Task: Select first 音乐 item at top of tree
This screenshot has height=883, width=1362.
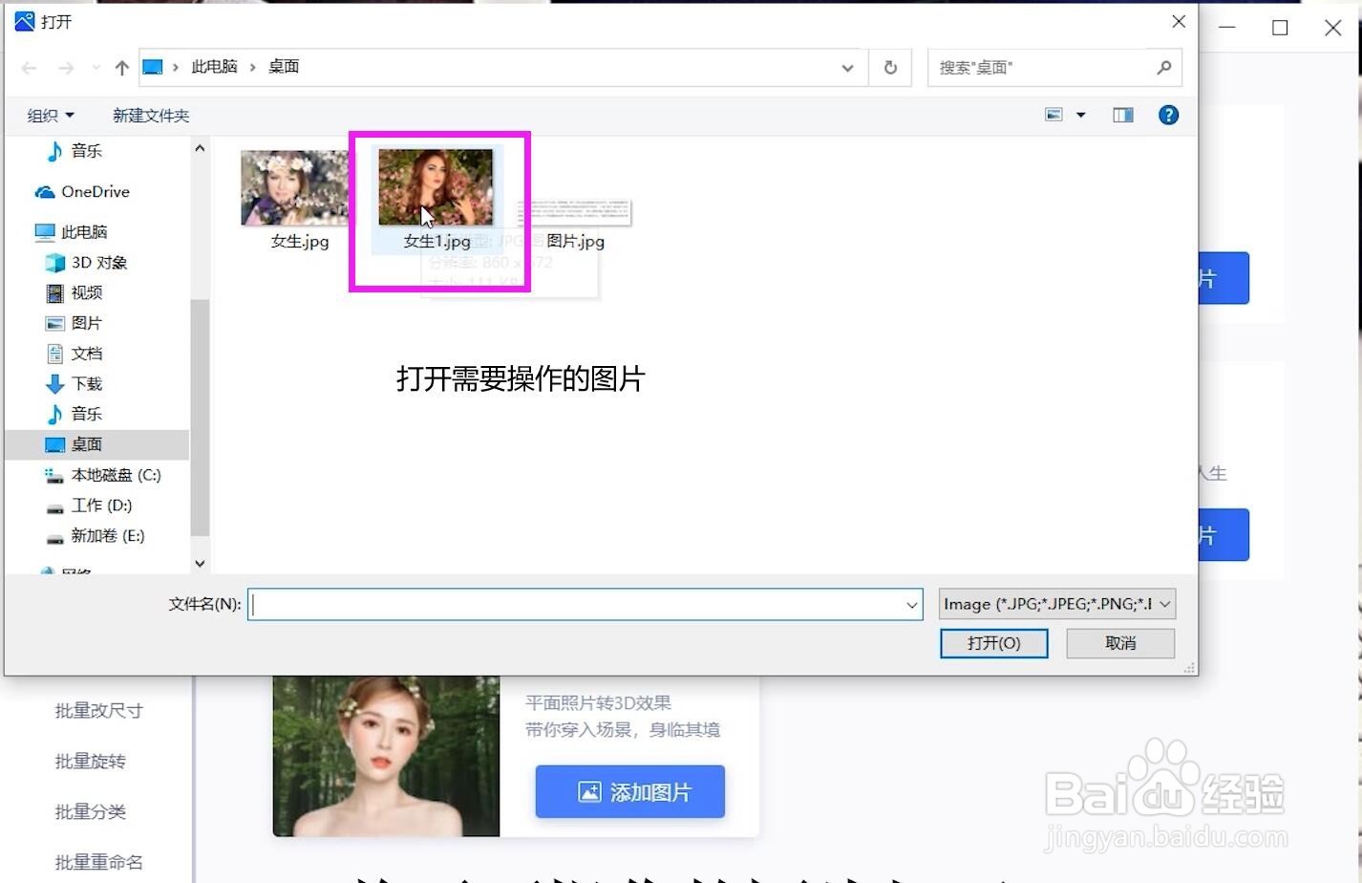Action: [74, 151]
